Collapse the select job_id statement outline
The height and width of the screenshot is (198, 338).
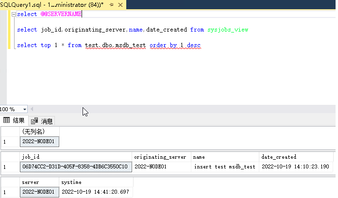[x=14, y=30]
